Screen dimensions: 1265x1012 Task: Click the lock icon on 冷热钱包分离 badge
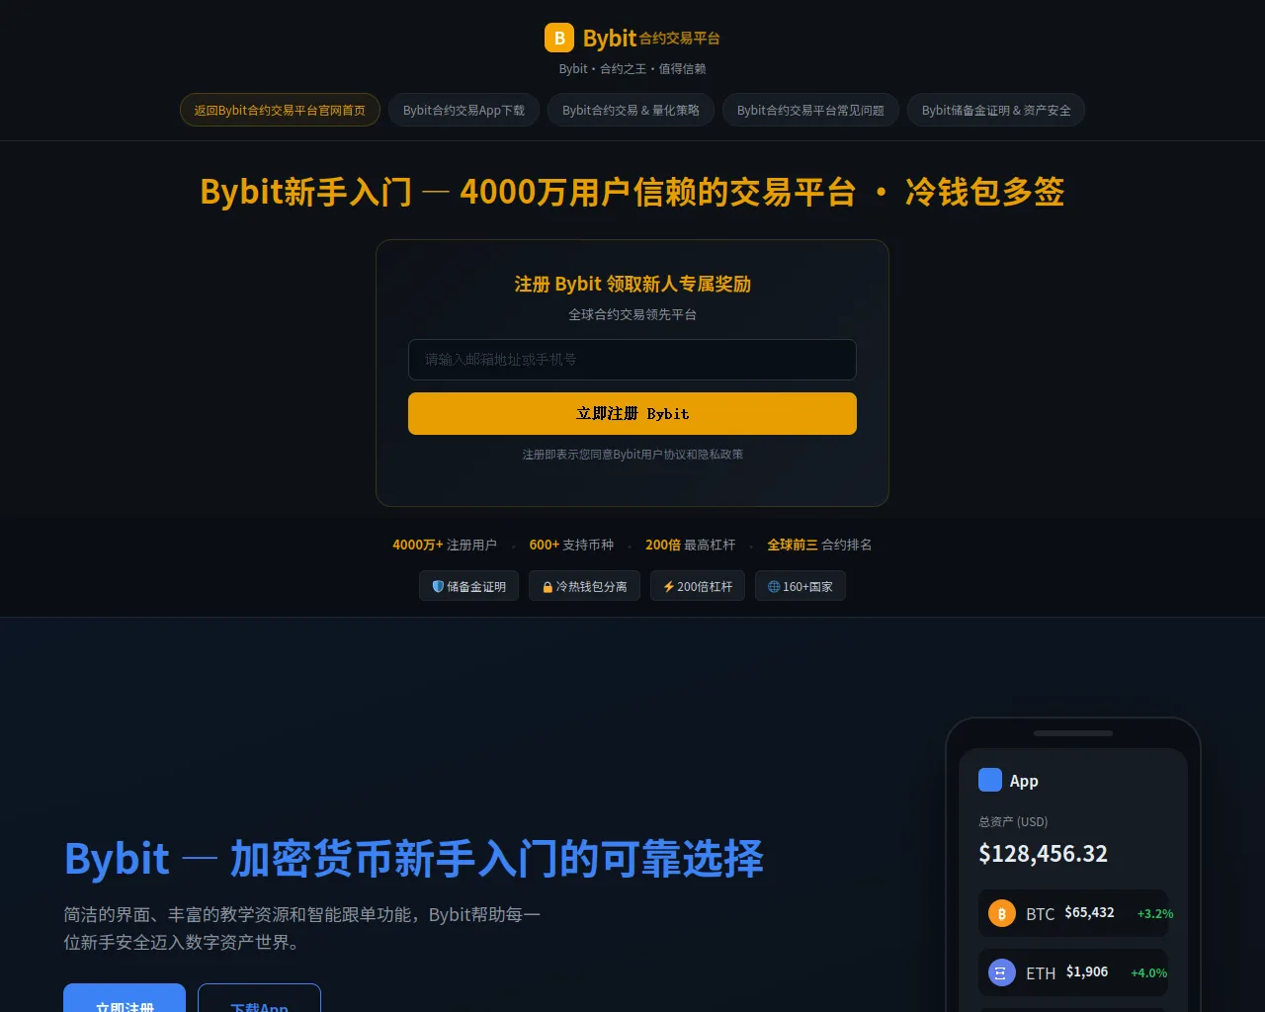548,587
